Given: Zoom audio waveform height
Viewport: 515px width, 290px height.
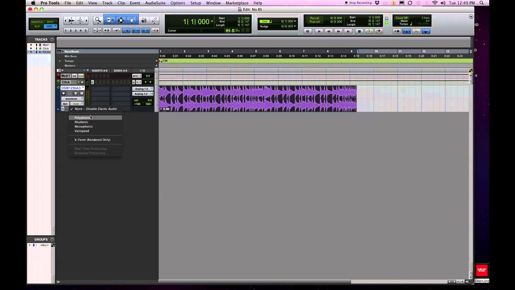Looking at the screenshot, I should tap(72, 21).
